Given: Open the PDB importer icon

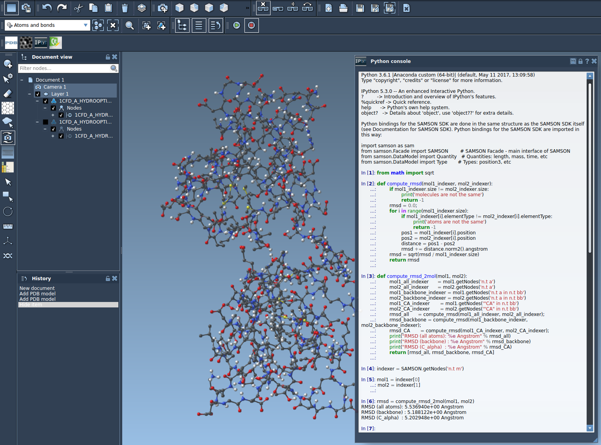Looking at the screenshot, I should (11, 42).
